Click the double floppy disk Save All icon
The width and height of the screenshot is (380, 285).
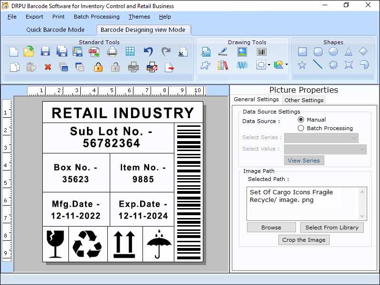coord(62,52)
